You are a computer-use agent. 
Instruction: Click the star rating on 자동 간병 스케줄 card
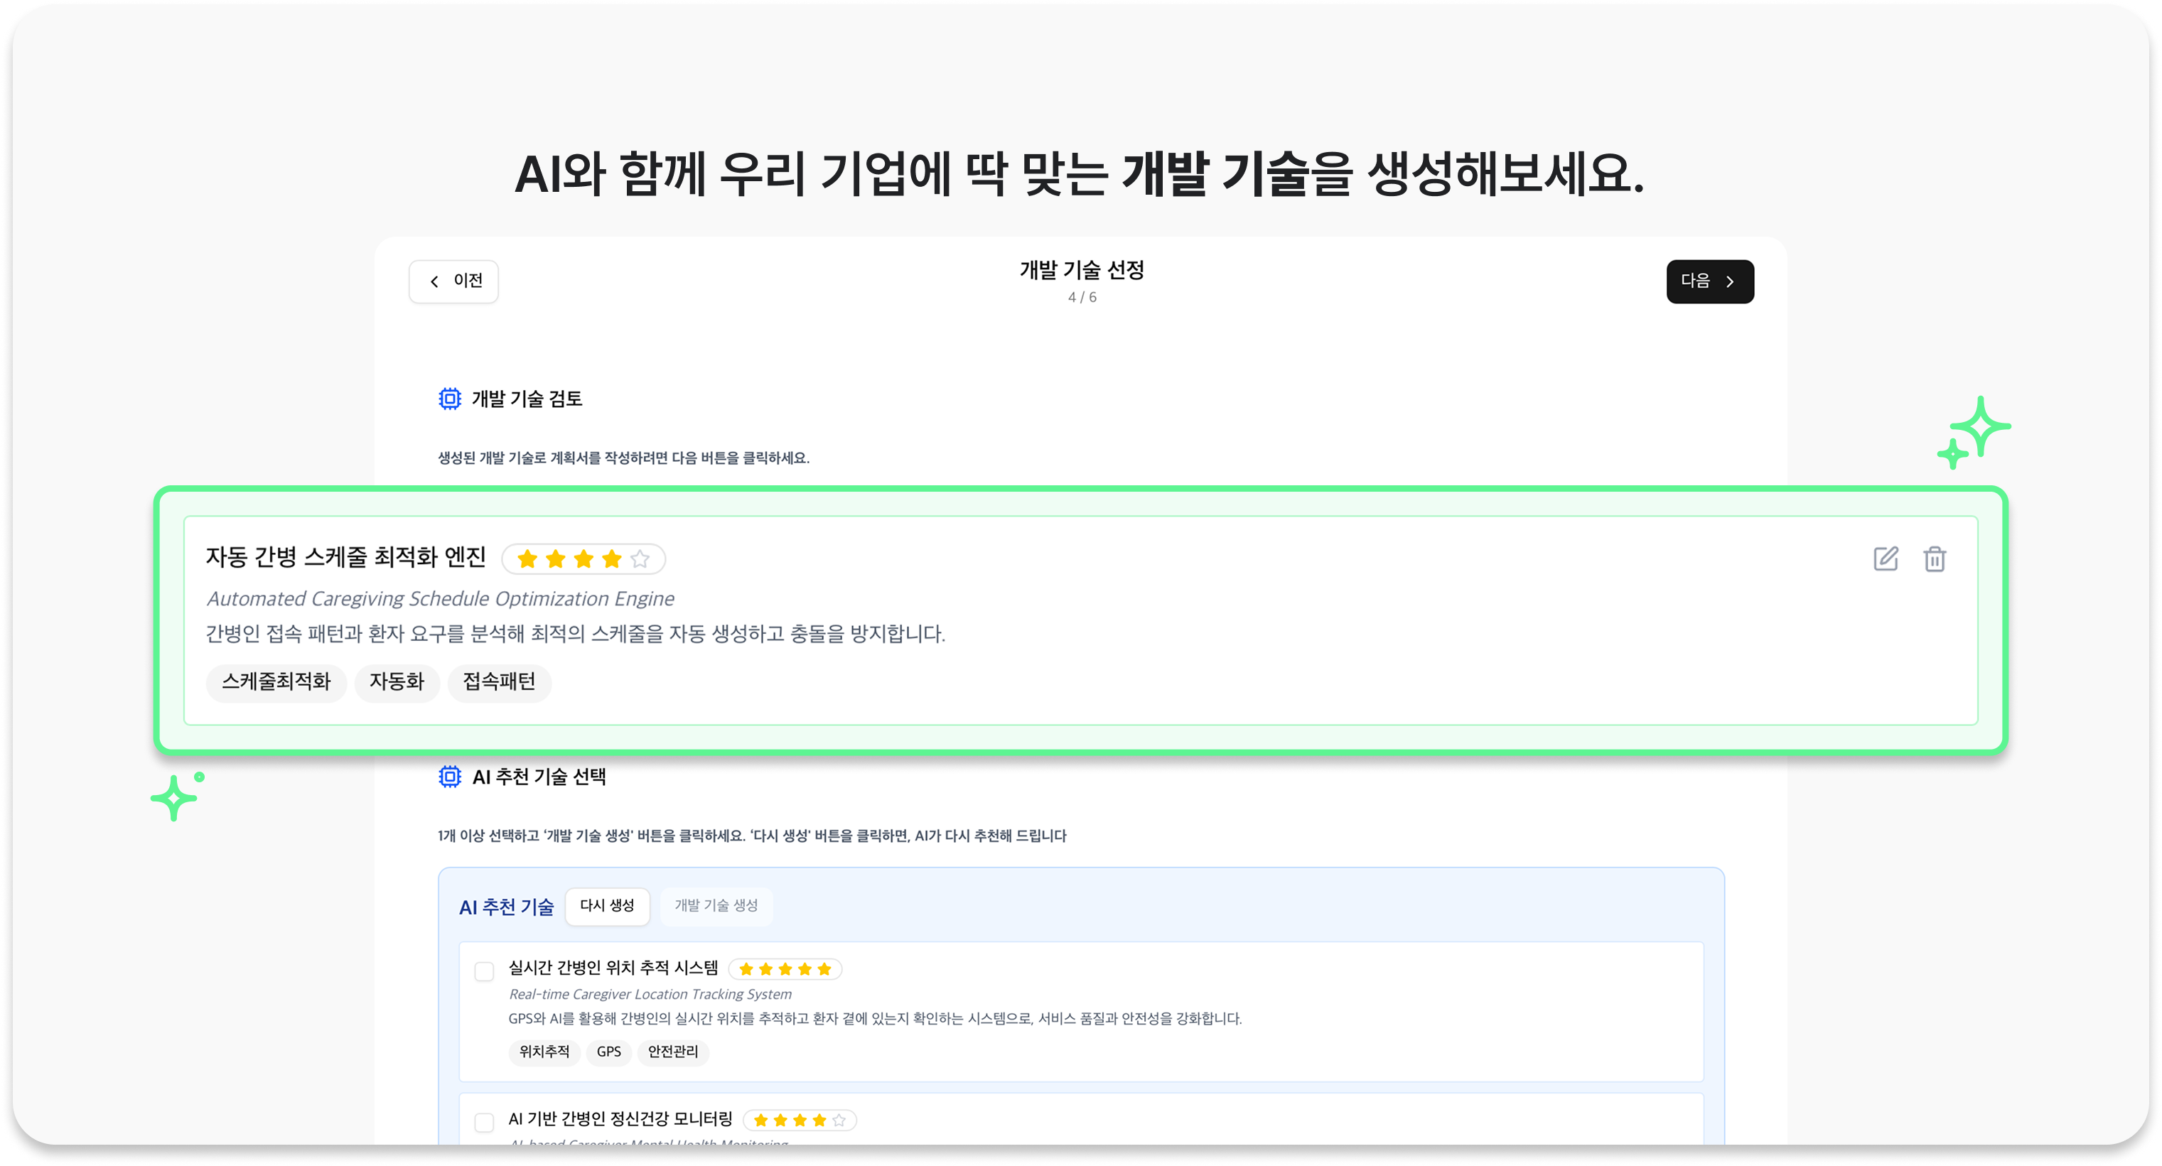583,558
